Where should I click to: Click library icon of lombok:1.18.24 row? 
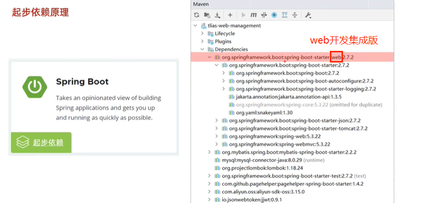click(x=217, y=168)
